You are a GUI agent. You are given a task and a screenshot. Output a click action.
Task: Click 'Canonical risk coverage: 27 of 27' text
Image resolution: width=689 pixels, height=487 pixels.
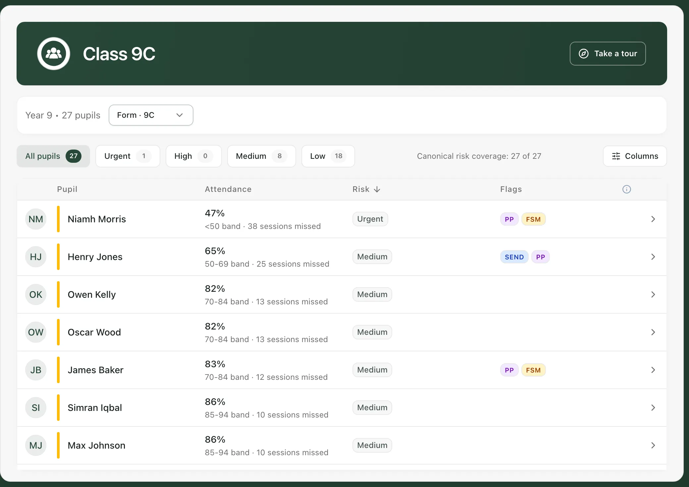pos(479,156)
